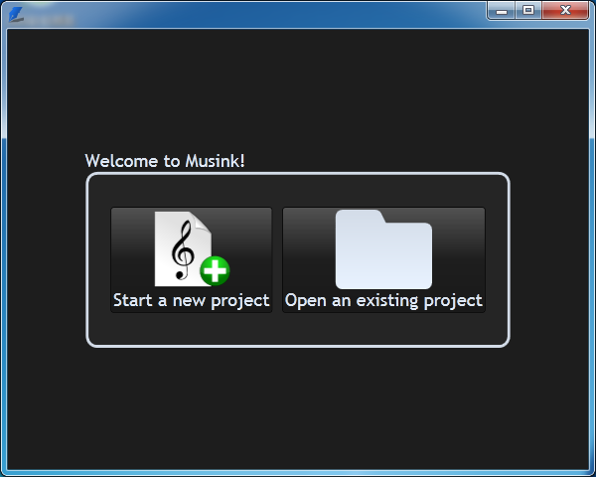Click the "Open an existing project" text label
Viewport: 596px width, 477px height.
[x=383, y=300]
